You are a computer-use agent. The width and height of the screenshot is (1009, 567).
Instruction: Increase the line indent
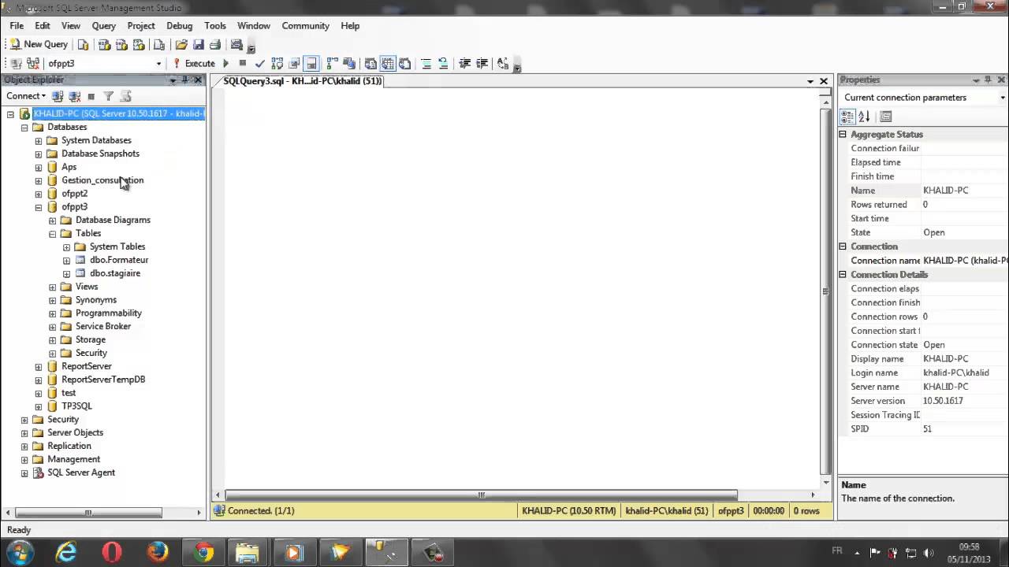tap(482, 64)
